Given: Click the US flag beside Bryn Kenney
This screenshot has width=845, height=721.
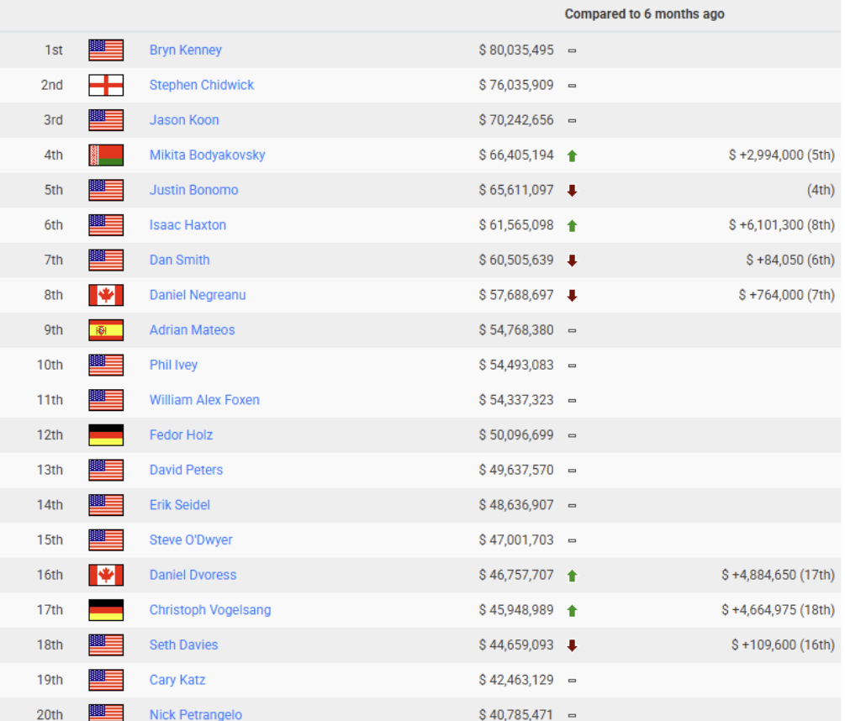Looking at the screenshot, I should tap(106, 50).
